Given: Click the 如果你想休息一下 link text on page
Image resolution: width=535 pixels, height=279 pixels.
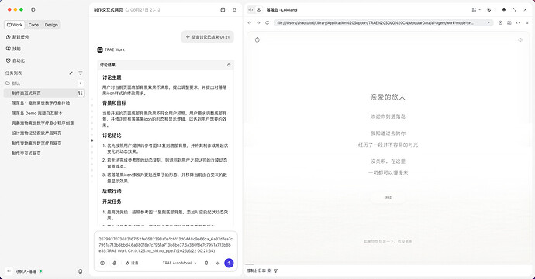Looking at the screenshot, I should pyautogui.click(x=388, y=241).
